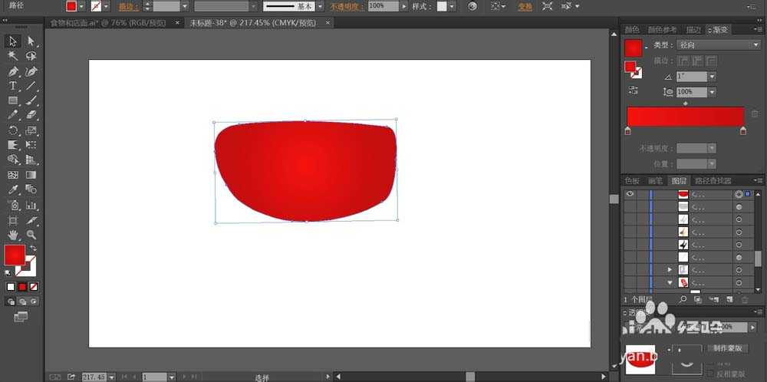Click the 制作蒙版 make mask button
Screen dimensions: 767x382
(x=726, y=348)
